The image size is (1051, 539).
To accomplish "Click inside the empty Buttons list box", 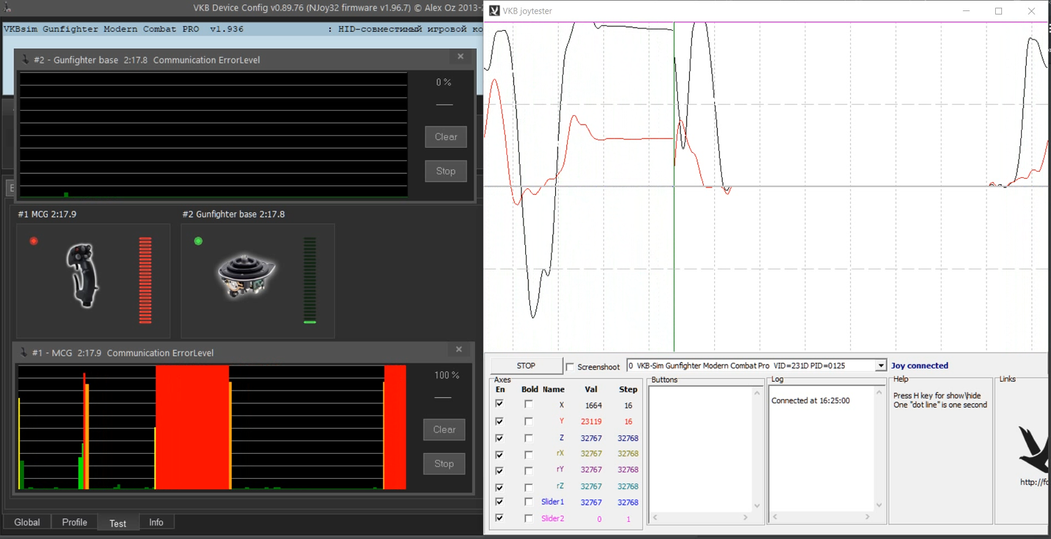I will (700, 449).
